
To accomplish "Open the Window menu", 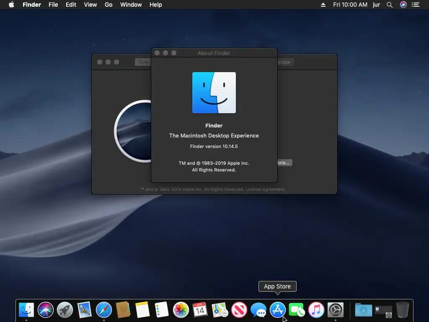I will click(131, 5).
